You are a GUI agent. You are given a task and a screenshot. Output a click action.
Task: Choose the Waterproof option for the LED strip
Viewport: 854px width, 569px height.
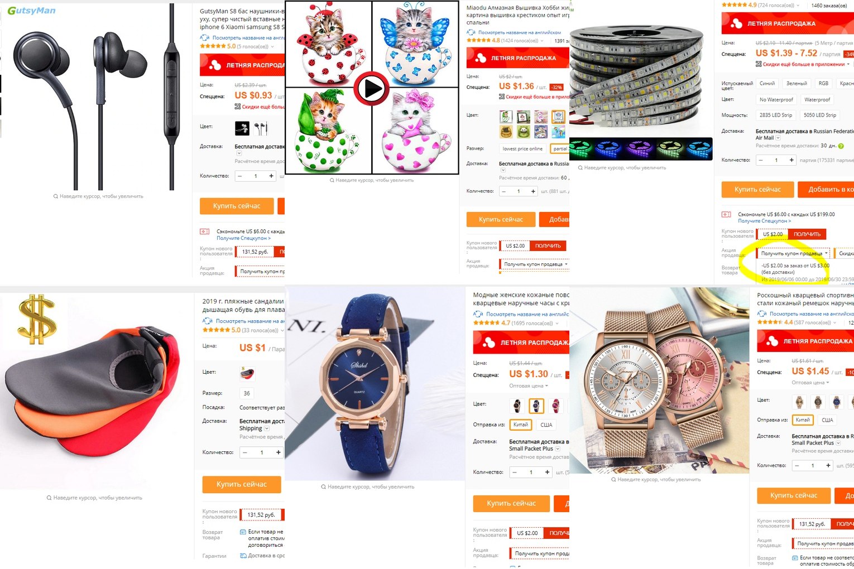coord(817,99)
